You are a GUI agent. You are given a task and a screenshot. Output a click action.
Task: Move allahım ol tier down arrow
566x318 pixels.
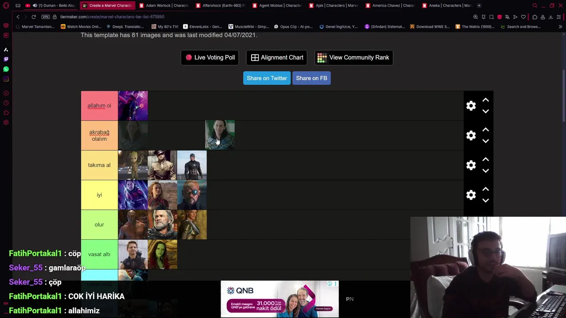[486, 111]
